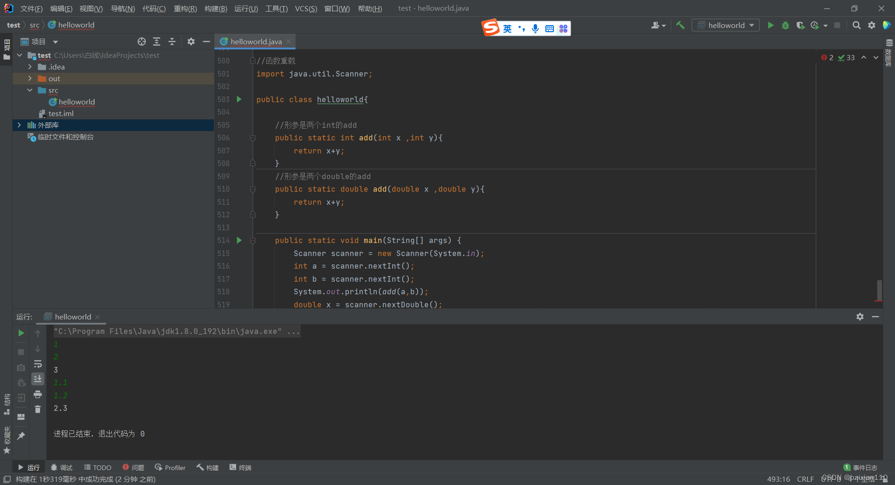Select 临时文件和控制台 in project tree
The width and height of the screenshot is (895, 485).
[65, 137]
